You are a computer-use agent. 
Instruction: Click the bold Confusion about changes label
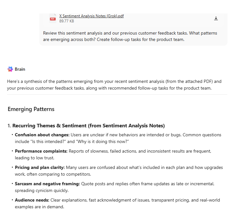click(x=42, y=135)
